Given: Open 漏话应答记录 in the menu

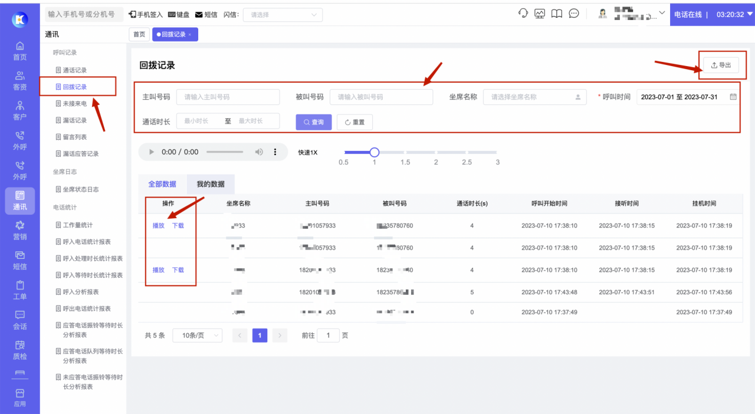Looking at the screenshot, I should coord(77,153).
